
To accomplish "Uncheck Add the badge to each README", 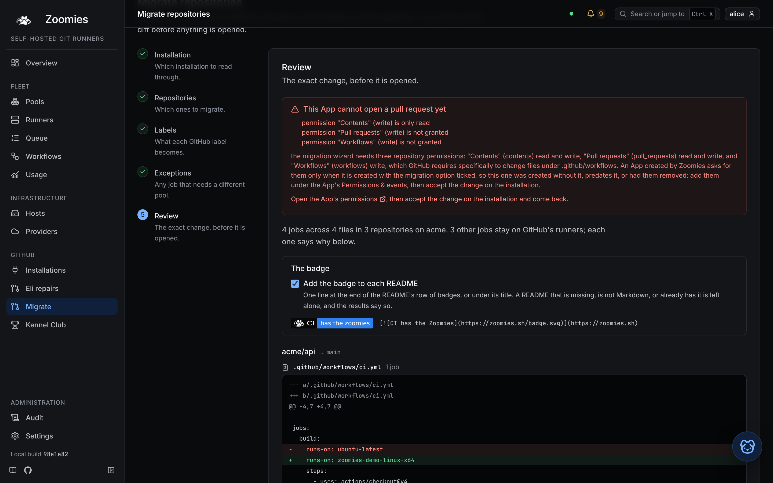I will (295, 283).
